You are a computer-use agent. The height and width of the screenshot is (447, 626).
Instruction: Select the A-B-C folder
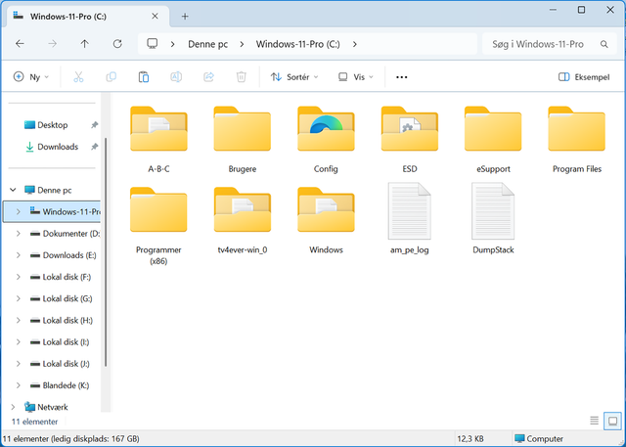click(x=158, y=140)
